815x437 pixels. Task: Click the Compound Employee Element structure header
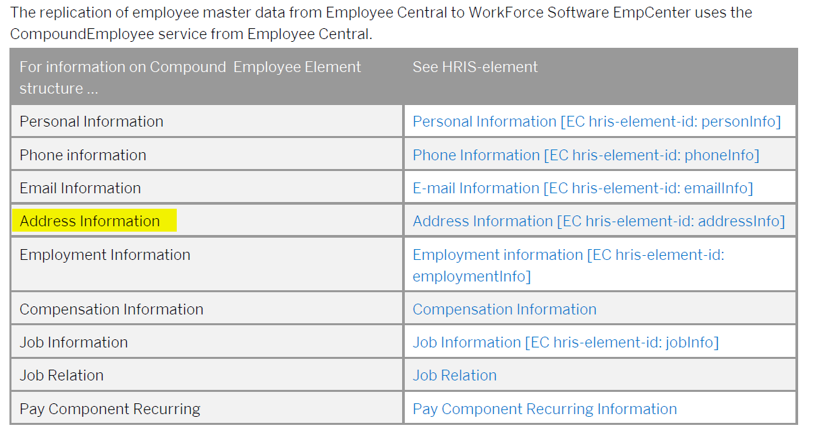coord(190,77)
